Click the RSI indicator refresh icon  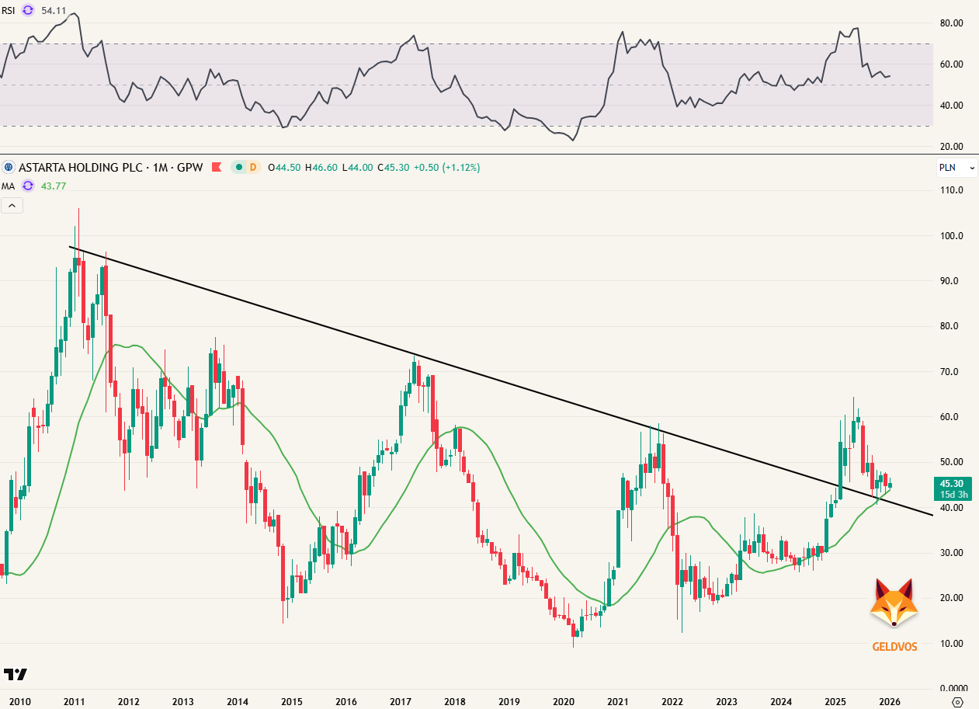click(x=28, y=11)
